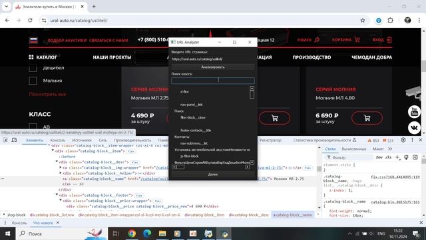Open the ПРОИЗВОДСТВО menu item
This screenshot has height=240, width=426.
point(312,57)
